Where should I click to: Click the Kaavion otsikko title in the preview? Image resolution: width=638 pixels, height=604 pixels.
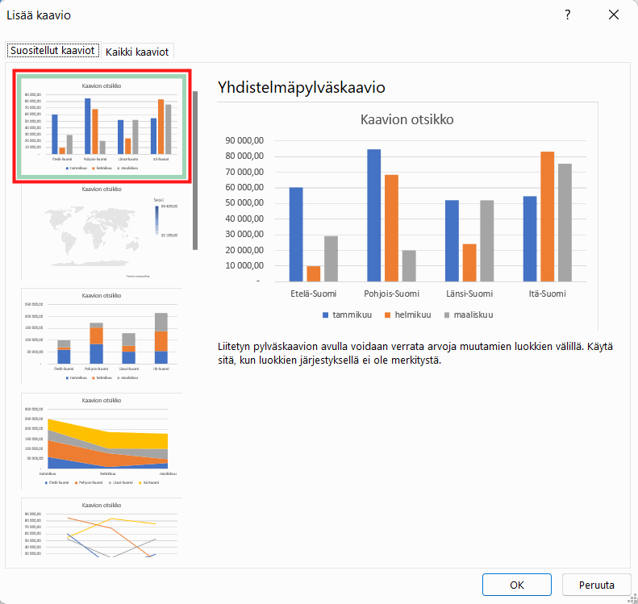coord(407,119)
